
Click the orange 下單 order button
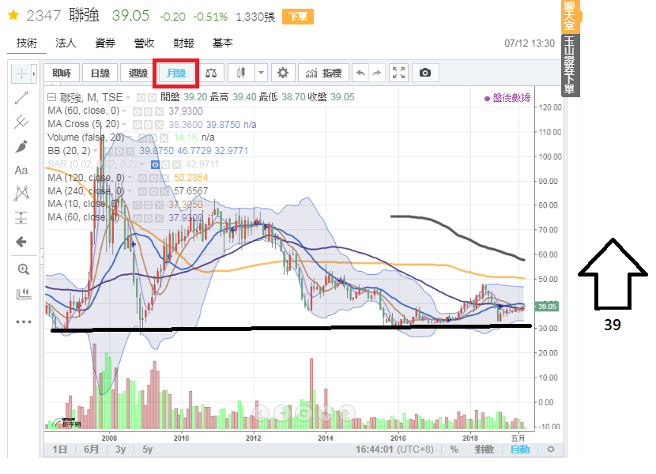298,17
